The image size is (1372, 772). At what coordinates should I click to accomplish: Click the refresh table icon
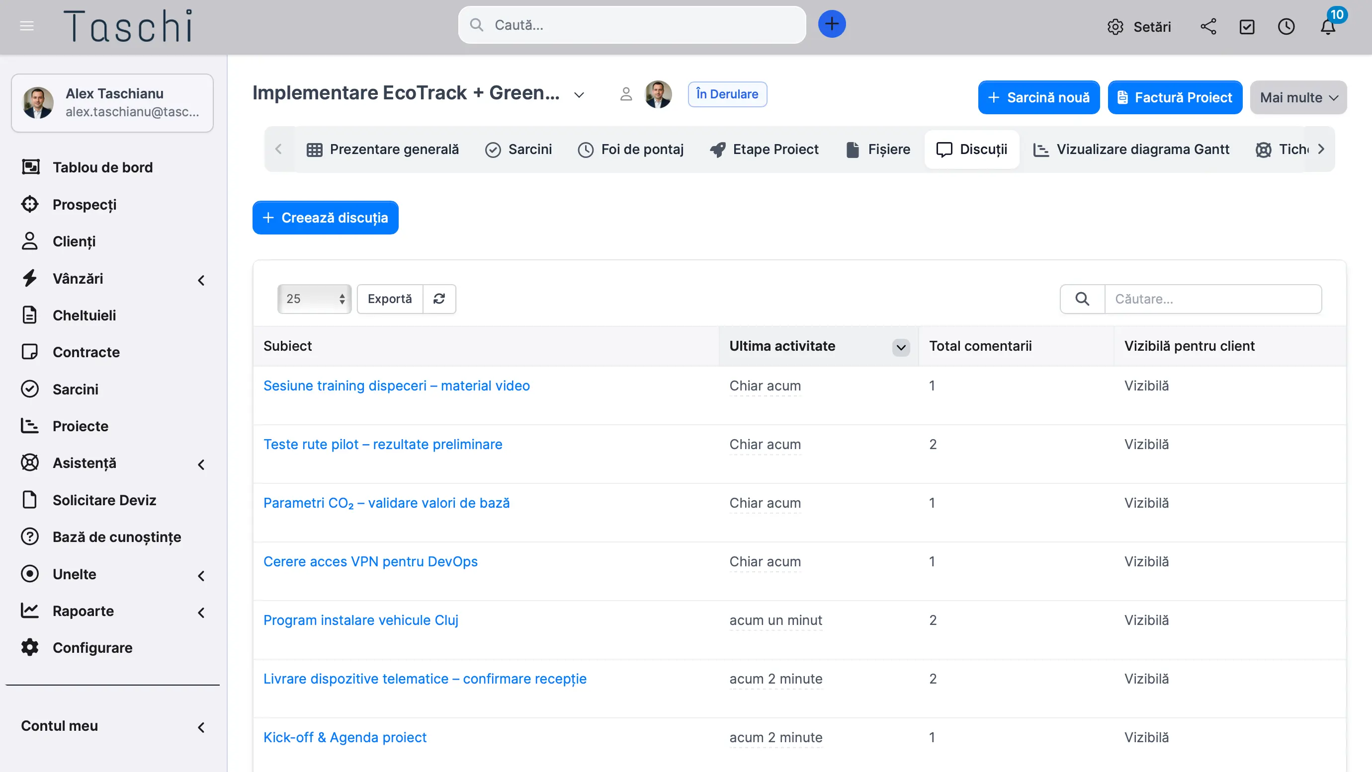tap(439, 299)
